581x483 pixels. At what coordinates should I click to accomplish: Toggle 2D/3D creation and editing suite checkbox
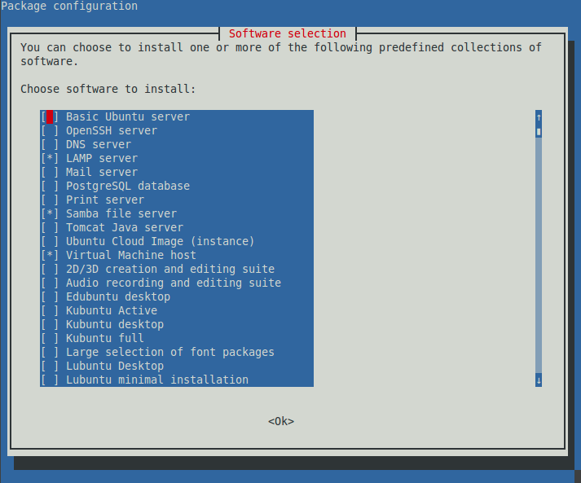pos(50,269)
